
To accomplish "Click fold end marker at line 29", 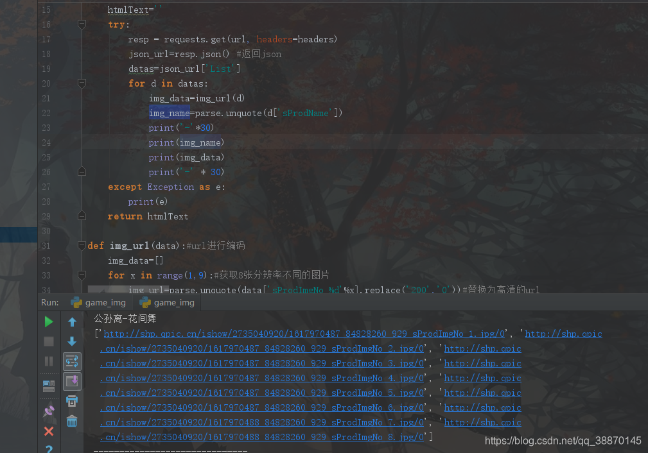I will pos(82,216).
